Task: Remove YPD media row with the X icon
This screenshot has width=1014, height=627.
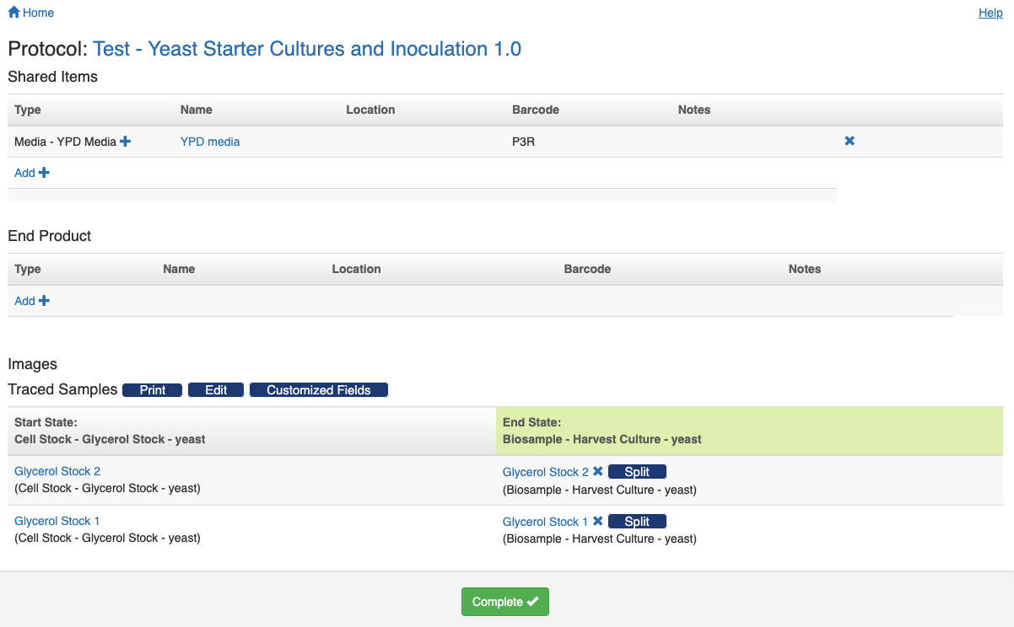Action: click(849, 141)
